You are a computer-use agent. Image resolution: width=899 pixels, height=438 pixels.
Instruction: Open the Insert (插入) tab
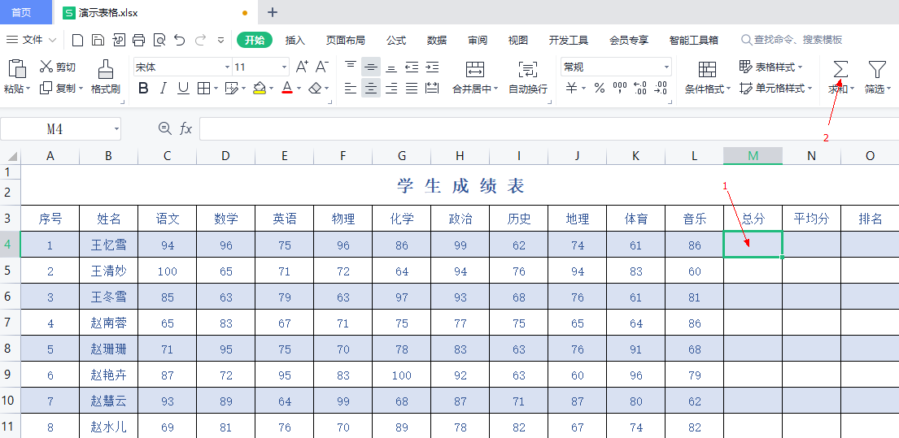[x=295, y=40]
